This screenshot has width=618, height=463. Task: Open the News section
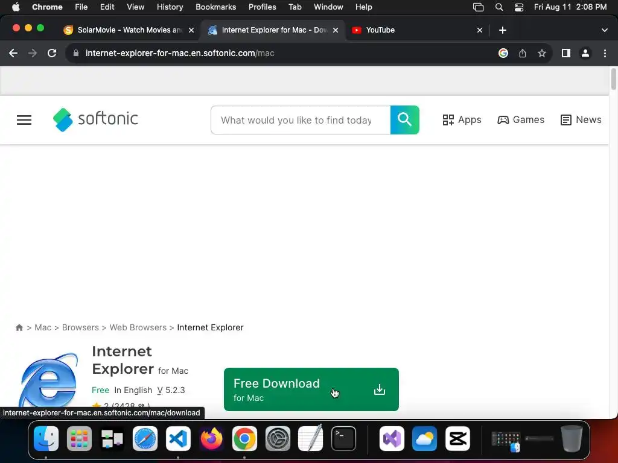(581, 120)
